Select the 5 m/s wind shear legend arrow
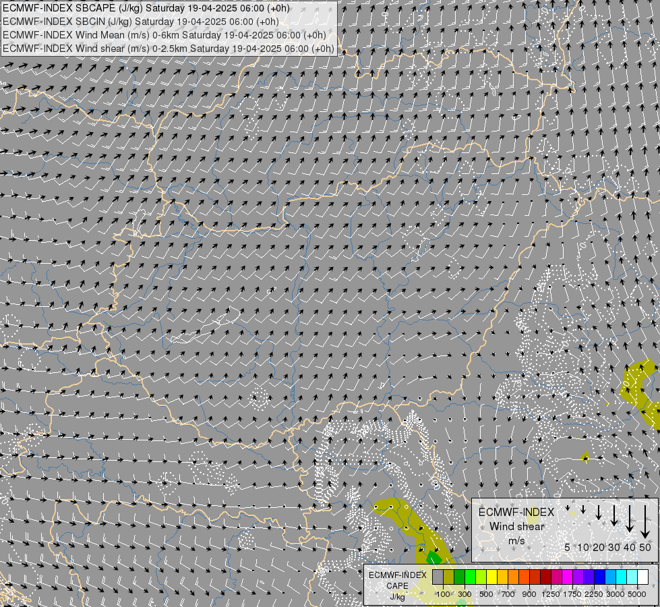Screen dimensions: 660x607 pos(568,508)
